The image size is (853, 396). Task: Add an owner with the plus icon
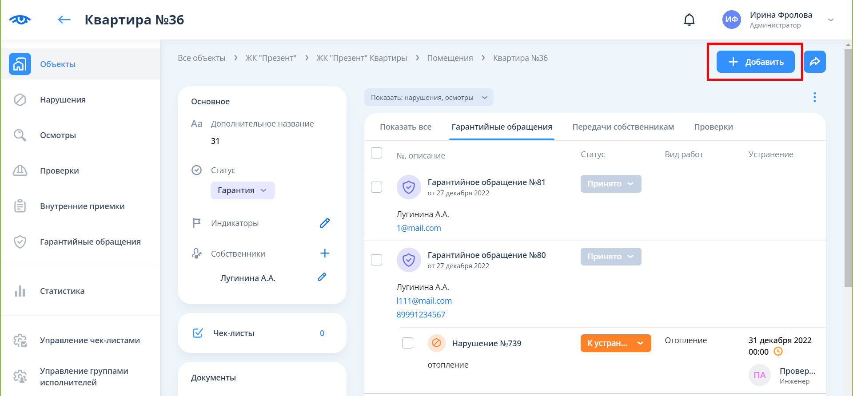[x=324, y=253]
